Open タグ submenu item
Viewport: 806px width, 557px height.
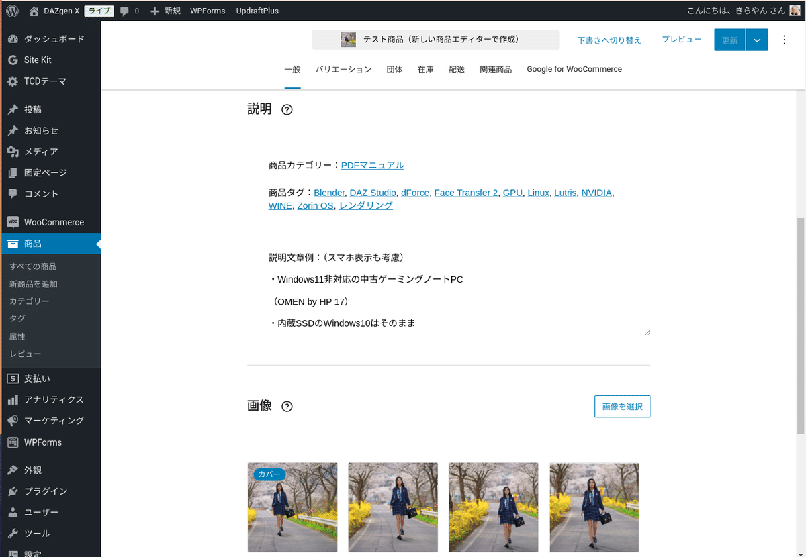click(x=17, y=319)
